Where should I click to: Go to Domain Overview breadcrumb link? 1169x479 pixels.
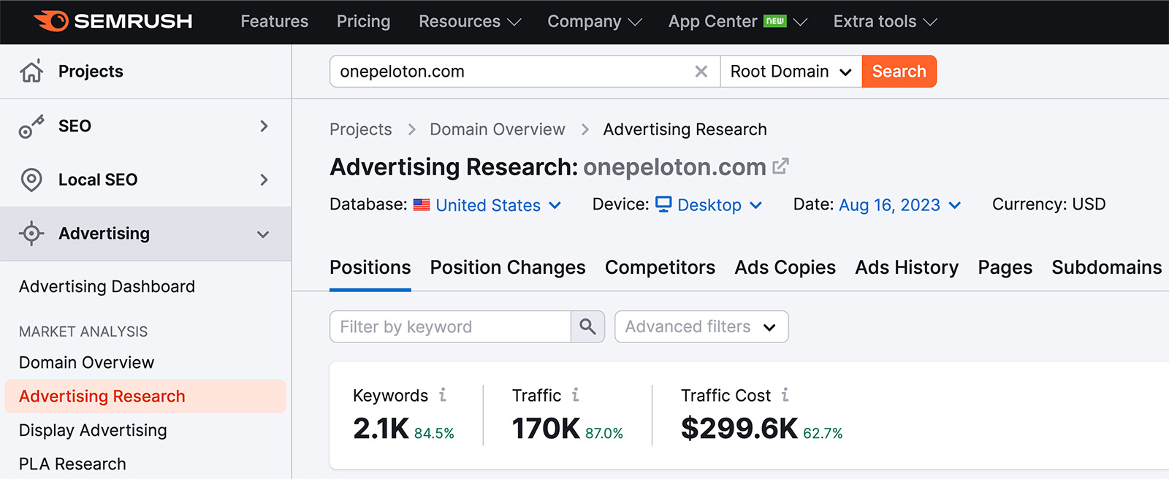click(498, 129)
